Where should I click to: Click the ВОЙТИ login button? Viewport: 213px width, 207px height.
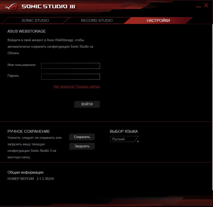(87, 104)
